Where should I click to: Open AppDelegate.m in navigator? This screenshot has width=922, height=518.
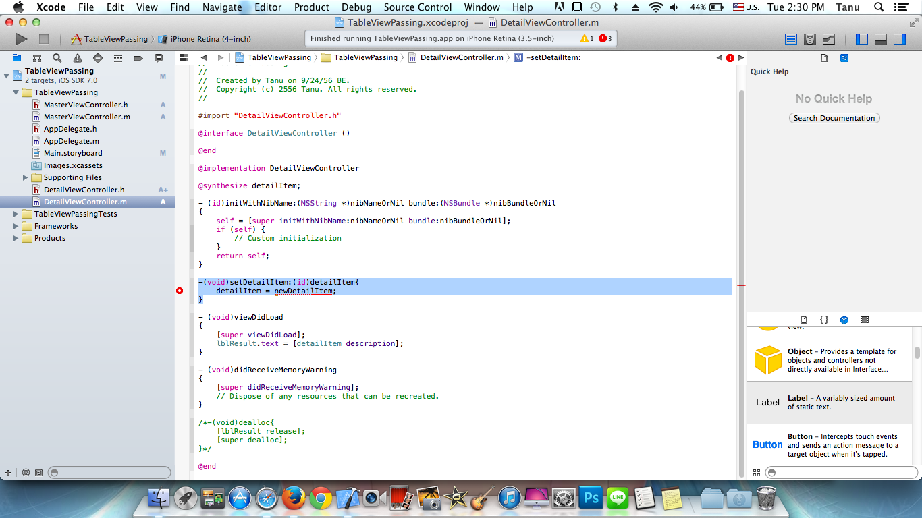coord(88,141)
